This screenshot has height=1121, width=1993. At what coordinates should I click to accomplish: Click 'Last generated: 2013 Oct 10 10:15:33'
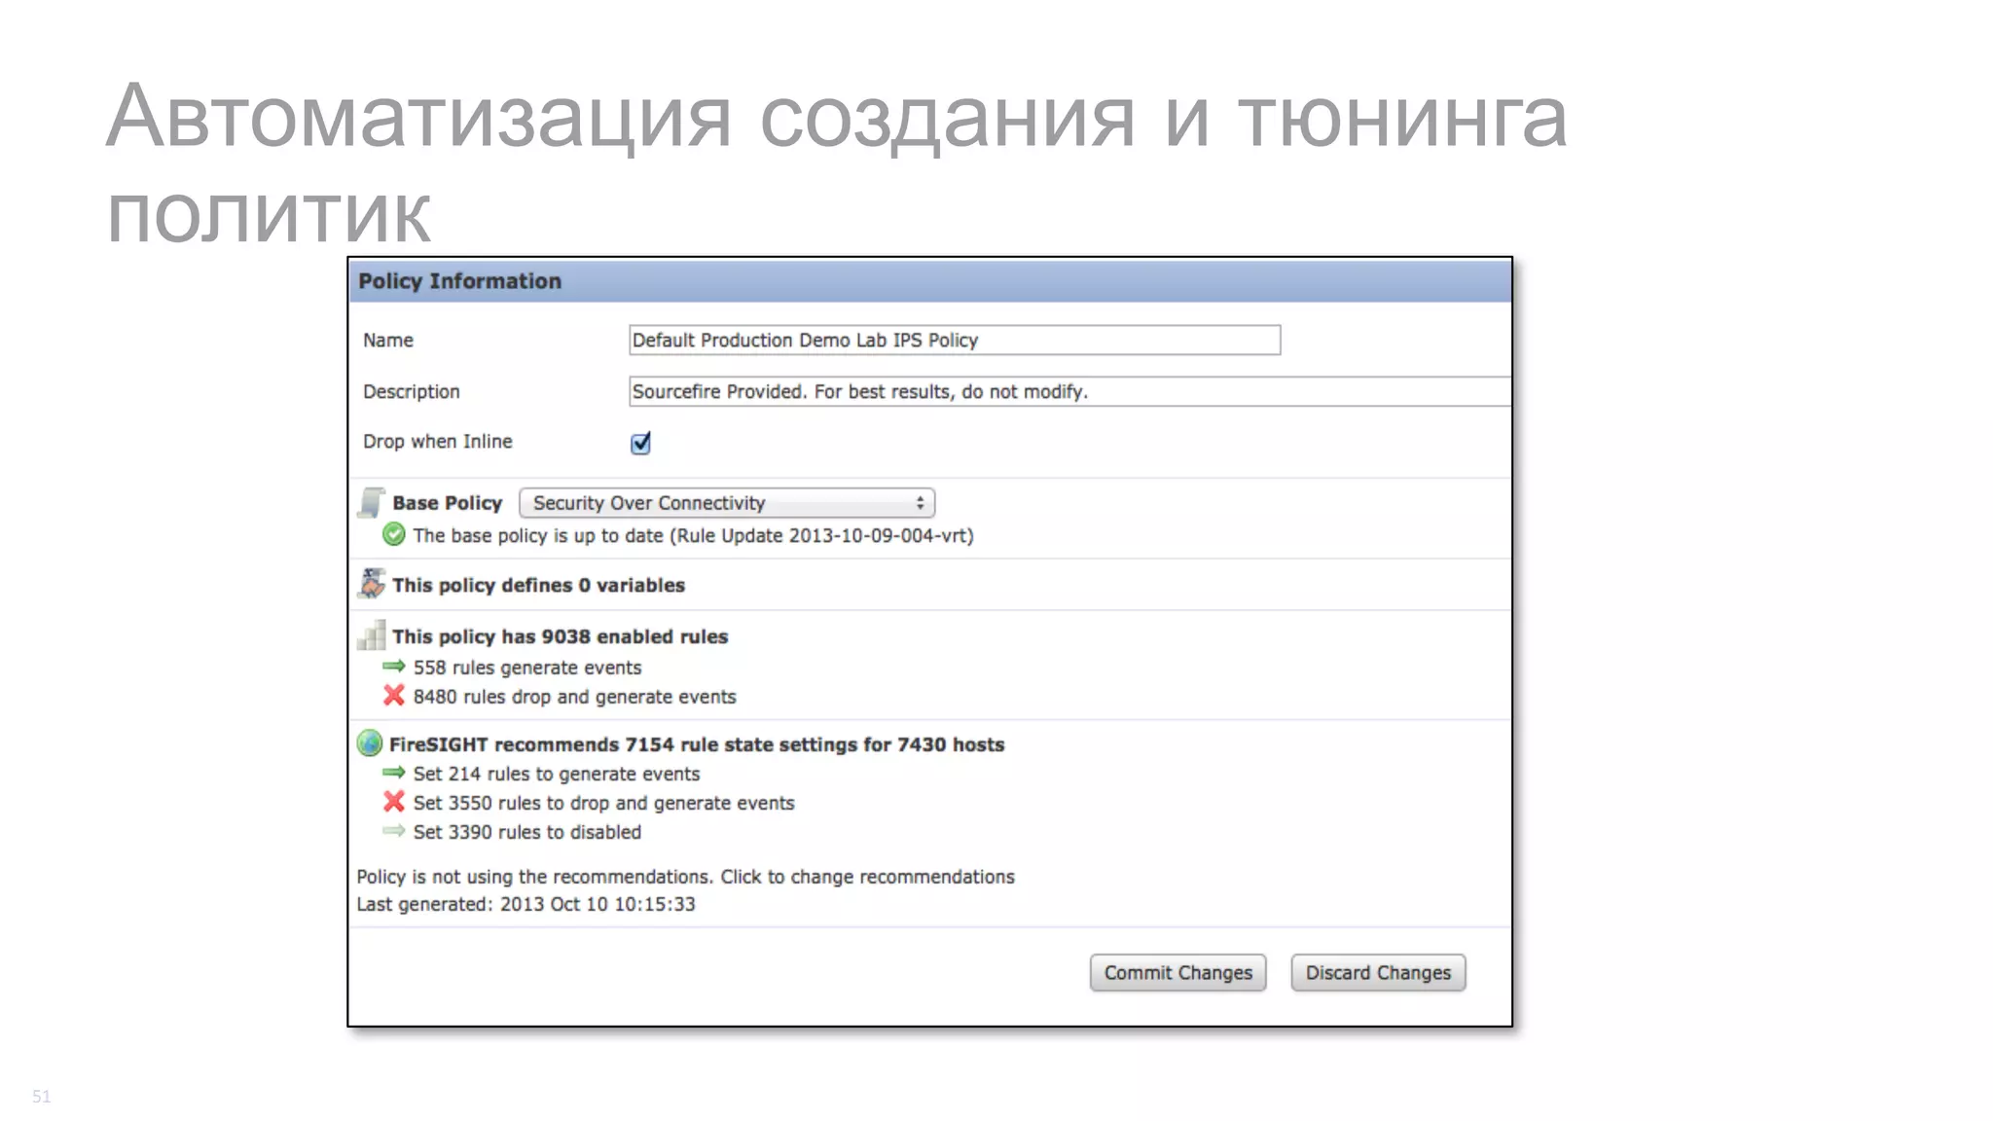coord(525,904)
